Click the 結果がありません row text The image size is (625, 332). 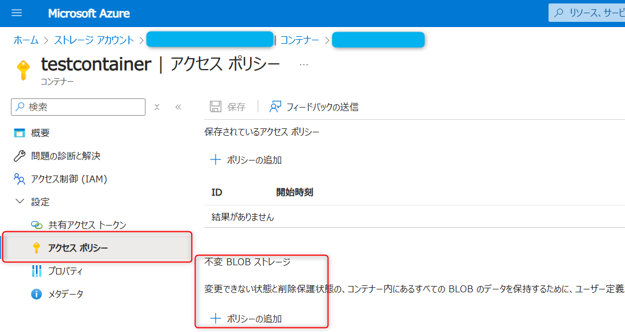click(x=243, y=217)
